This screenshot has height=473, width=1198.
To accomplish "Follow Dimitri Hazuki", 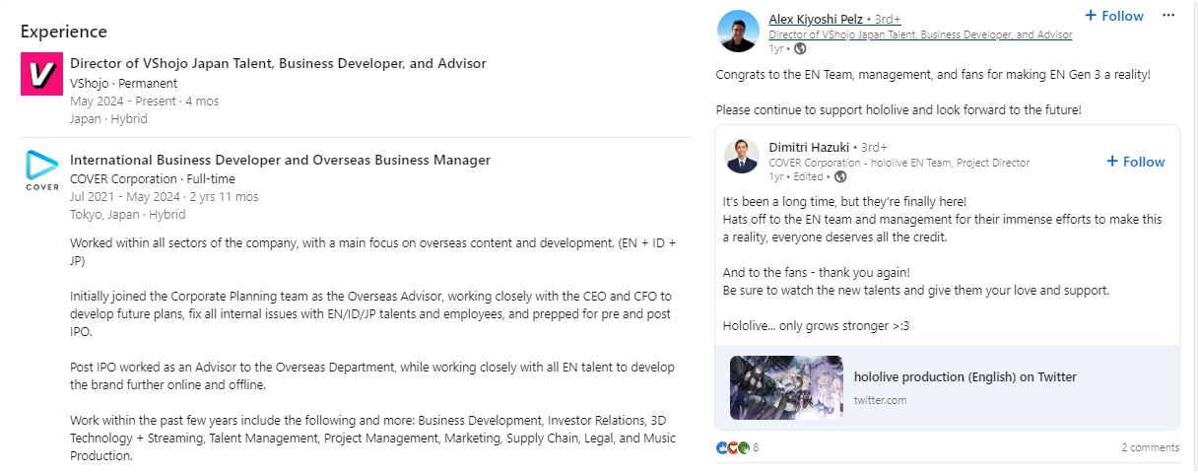I will click(x=1135, y=162).
